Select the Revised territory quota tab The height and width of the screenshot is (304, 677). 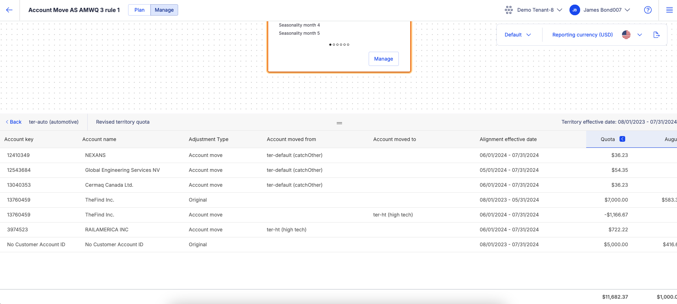[x=123, y=122]
